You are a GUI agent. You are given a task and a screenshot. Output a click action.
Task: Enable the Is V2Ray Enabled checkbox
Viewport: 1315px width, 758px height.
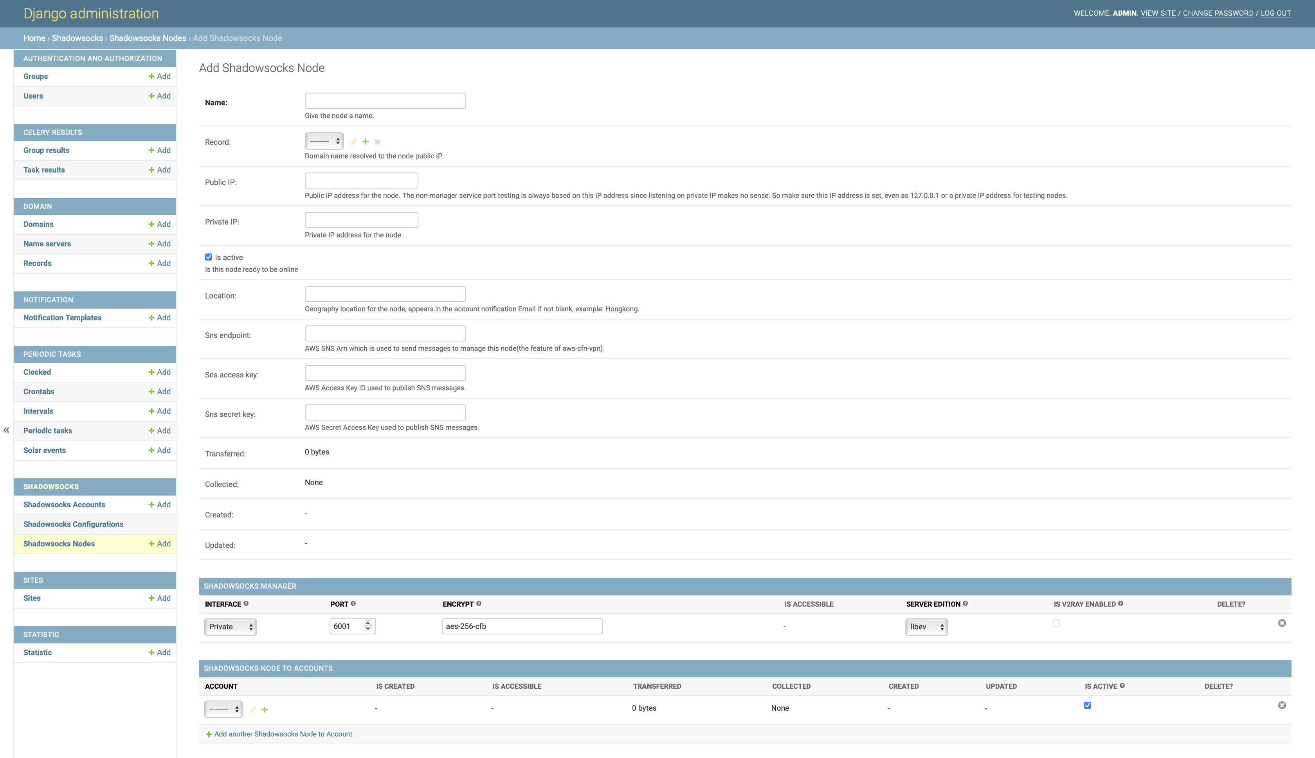[x=1056, y=623]
